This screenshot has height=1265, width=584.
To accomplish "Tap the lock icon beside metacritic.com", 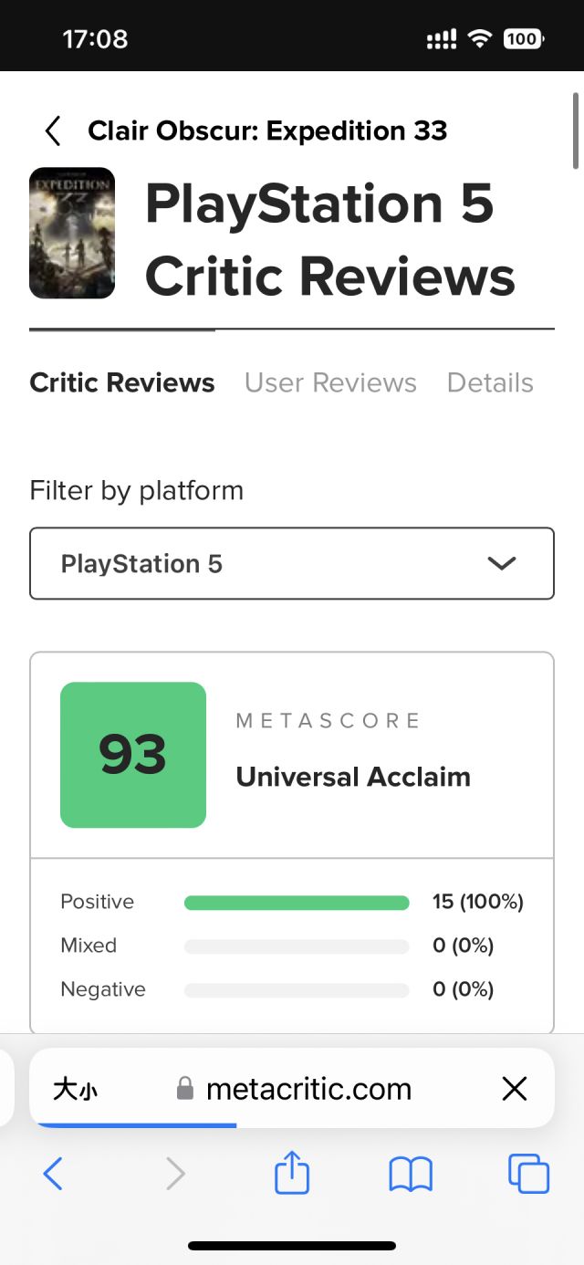I will coord(185,1089).
